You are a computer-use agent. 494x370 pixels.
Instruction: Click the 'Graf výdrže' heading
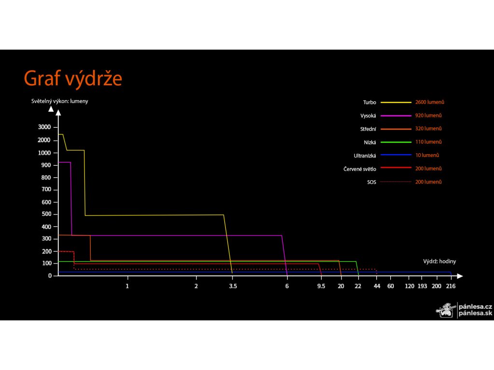pyautogui.click(x=73, y=79)
